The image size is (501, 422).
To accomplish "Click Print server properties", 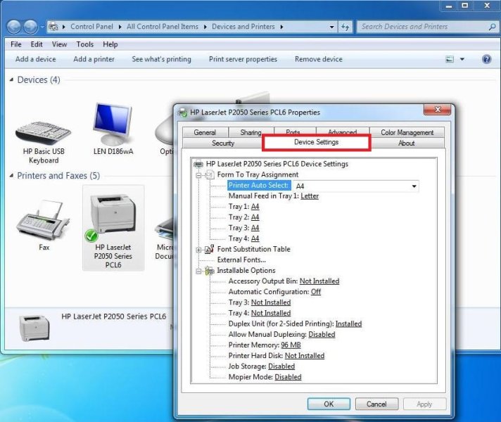I will pos(243,59).
